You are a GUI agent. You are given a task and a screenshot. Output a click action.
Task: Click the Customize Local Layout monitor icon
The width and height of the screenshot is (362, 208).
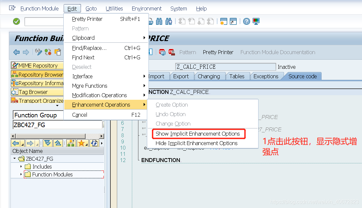pos(256,22)
